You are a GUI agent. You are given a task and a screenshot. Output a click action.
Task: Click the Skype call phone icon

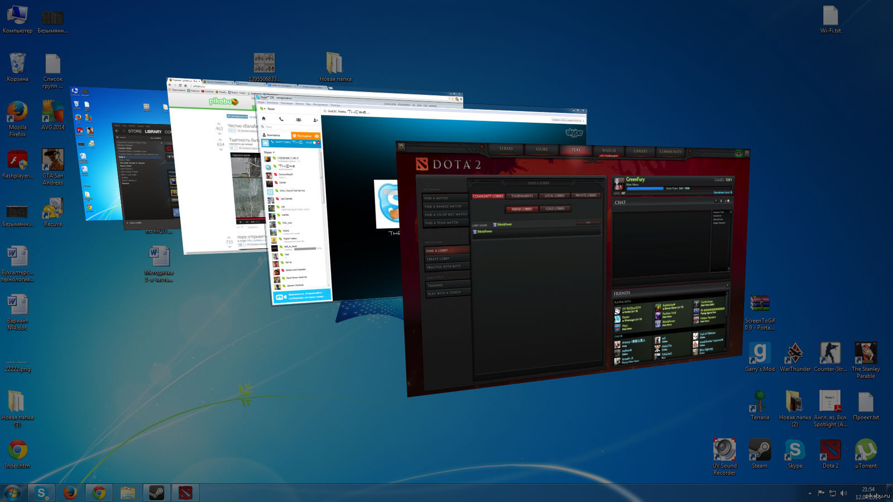(x=281, y=119)
